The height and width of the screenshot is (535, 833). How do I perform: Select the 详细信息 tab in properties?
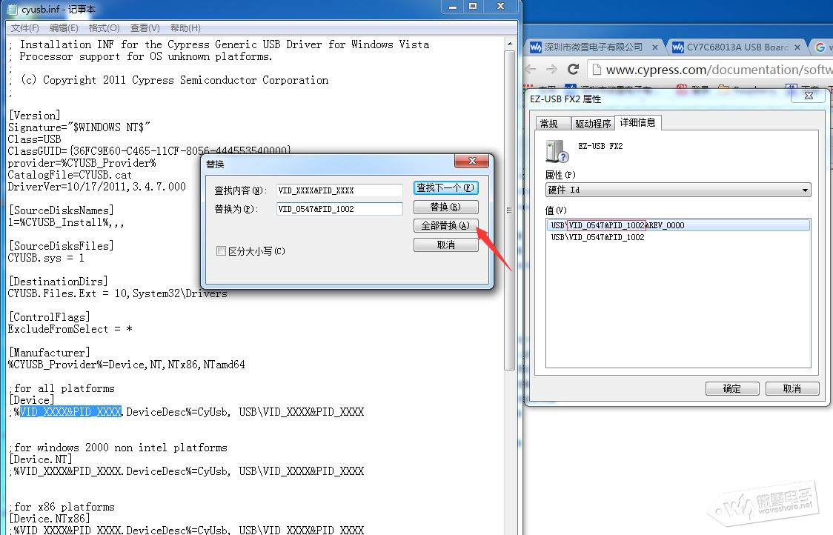click(x=637, y=123)
